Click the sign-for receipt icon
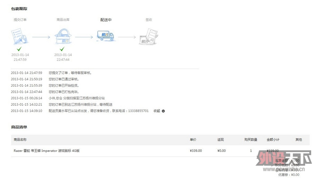Image resolution: width=316 pixels, height=178 pixels. click(x=149, y=37)
